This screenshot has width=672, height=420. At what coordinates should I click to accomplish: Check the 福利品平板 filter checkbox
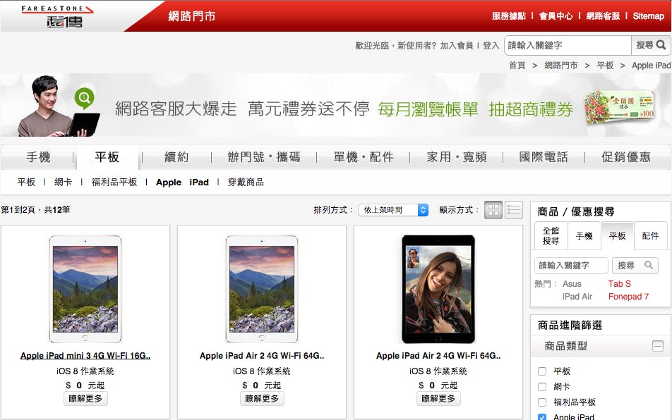542,402
